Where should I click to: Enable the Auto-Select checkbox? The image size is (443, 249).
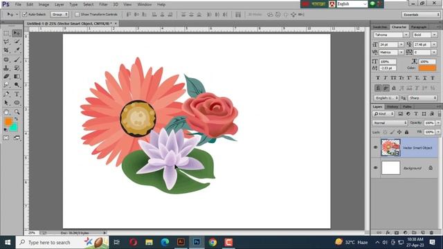coord(25,15)
